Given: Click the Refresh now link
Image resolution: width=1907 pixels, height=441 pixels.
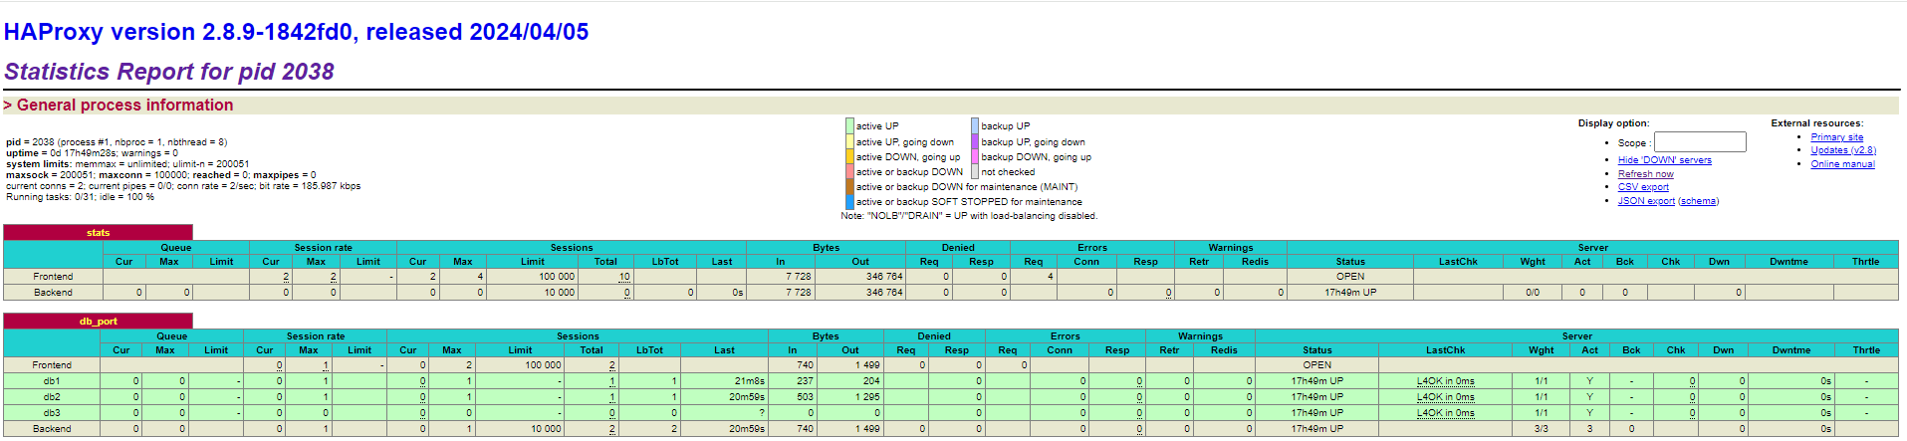Looking at the screenshot, I should tap(1645, 174).
